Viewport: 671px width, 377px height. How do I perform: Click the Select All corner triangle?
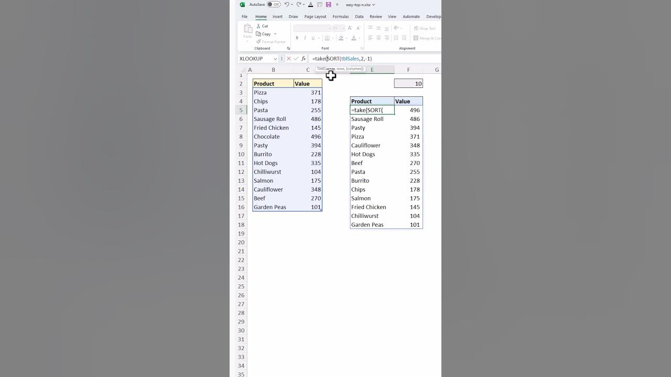coord(243,70)
